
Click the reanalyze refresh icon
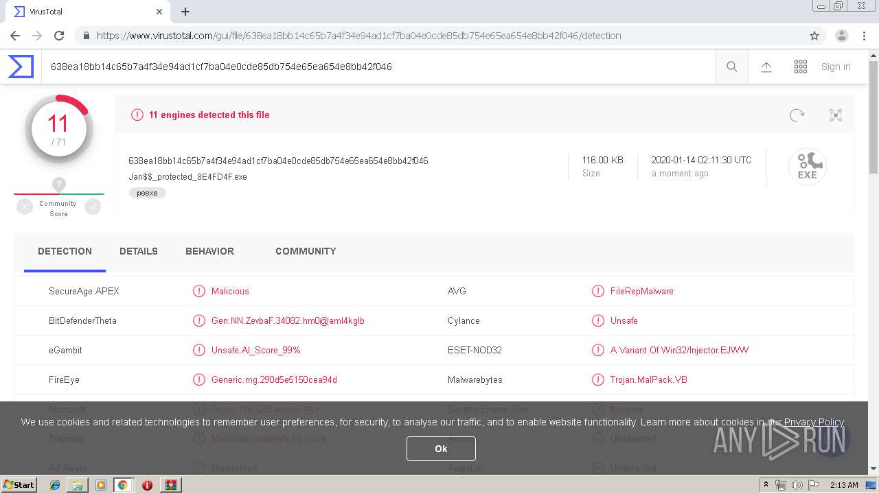click(x=797, y=115)
